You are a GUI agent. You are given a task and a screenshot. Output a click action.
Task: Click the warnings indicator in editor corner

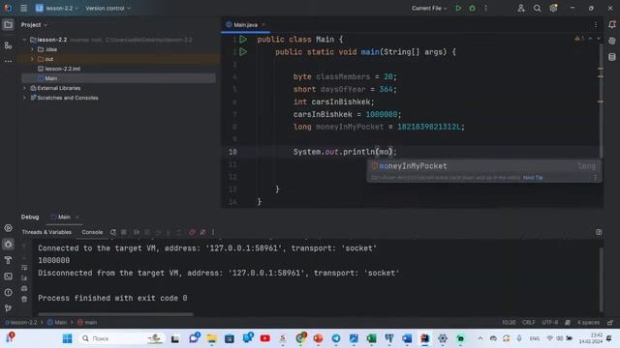tap(579, 39)
